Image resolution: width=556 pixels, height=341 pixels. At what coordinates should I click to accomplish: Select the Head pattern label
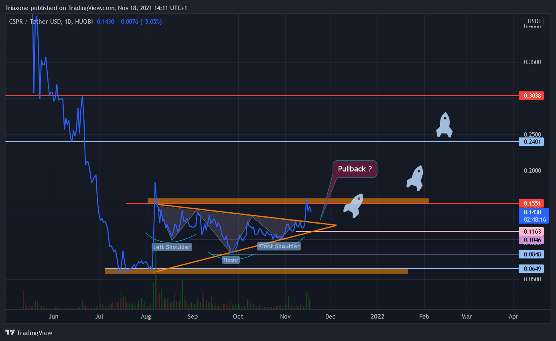point(231,260)
